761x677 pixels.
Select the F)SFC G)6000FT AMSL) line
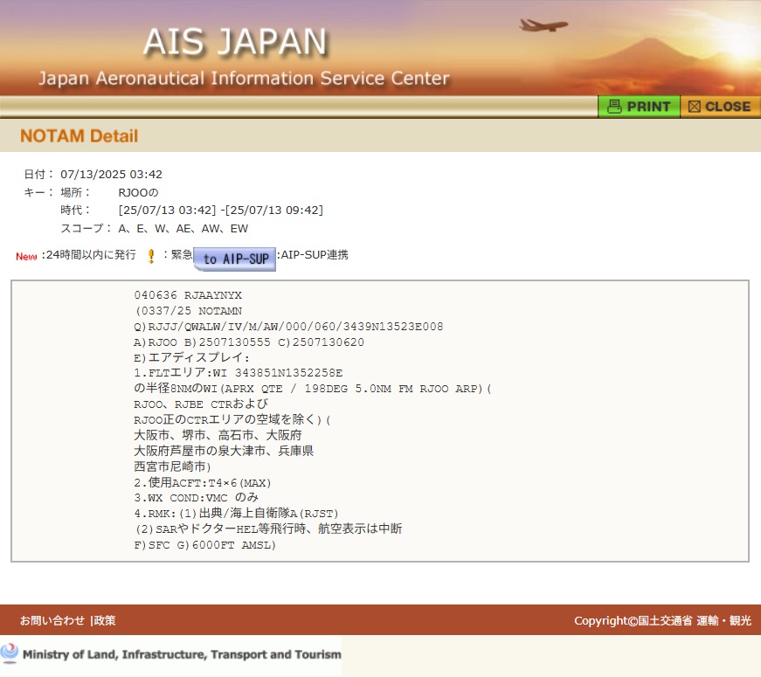pyautogui.click(x=204, y=545)
